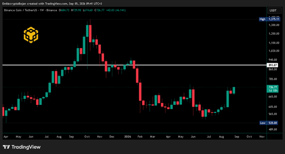Screen dimensions: 285x154
Task: Click the 605.00 price axis label
Action: click(x=273, y=107)
